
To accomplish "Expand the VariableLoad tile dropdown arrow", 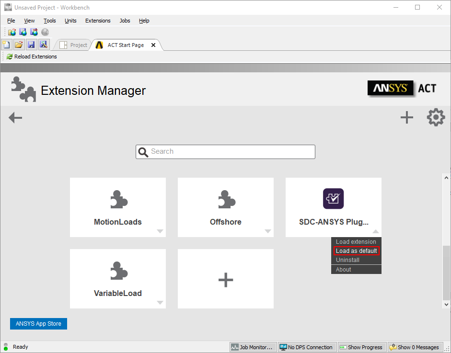I will pos(160,302).
